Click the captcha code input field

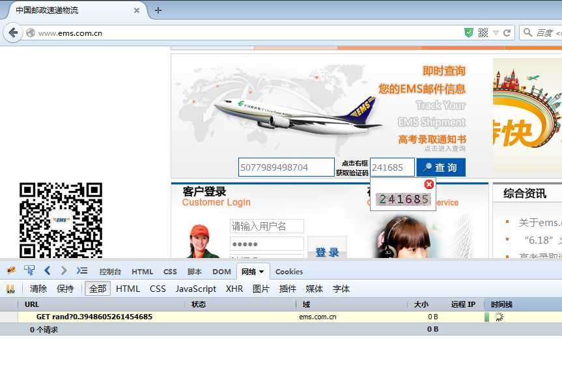(x=392, y=167)
